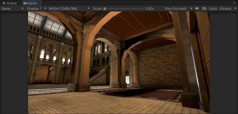Viewport: 238px width, 114px height.
Task: Click the staircase in the game view
Action: coord(99,75)
